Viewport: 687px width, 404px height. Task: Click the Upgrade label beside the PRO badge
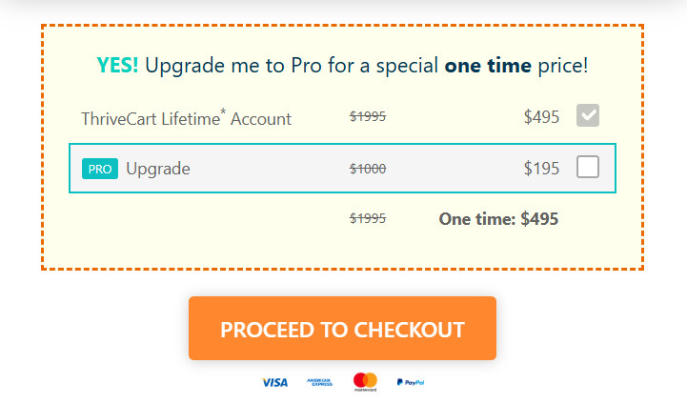point(158,169)
